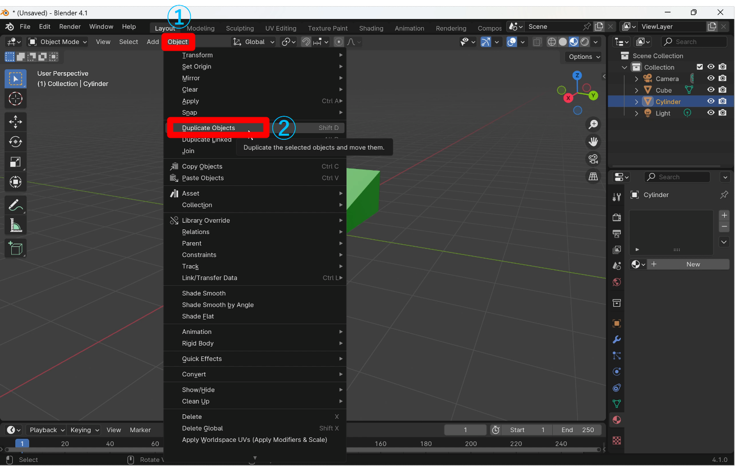Select the Move tool

pyautogui.click(x=15, y=121)
